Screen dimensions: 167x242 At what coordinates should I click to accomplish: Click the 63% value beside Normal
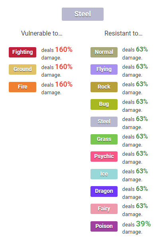click(x=142, y=50)
